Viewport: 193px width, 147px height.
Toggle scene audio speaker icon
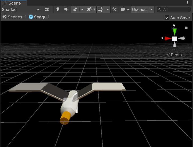click(x=66, y=9)
